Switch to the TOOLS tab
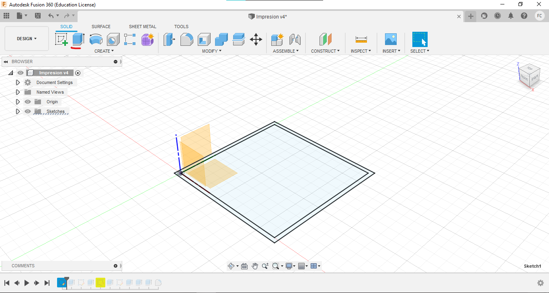This screenshot has height=293, width=549. click(x=181, y=27)
